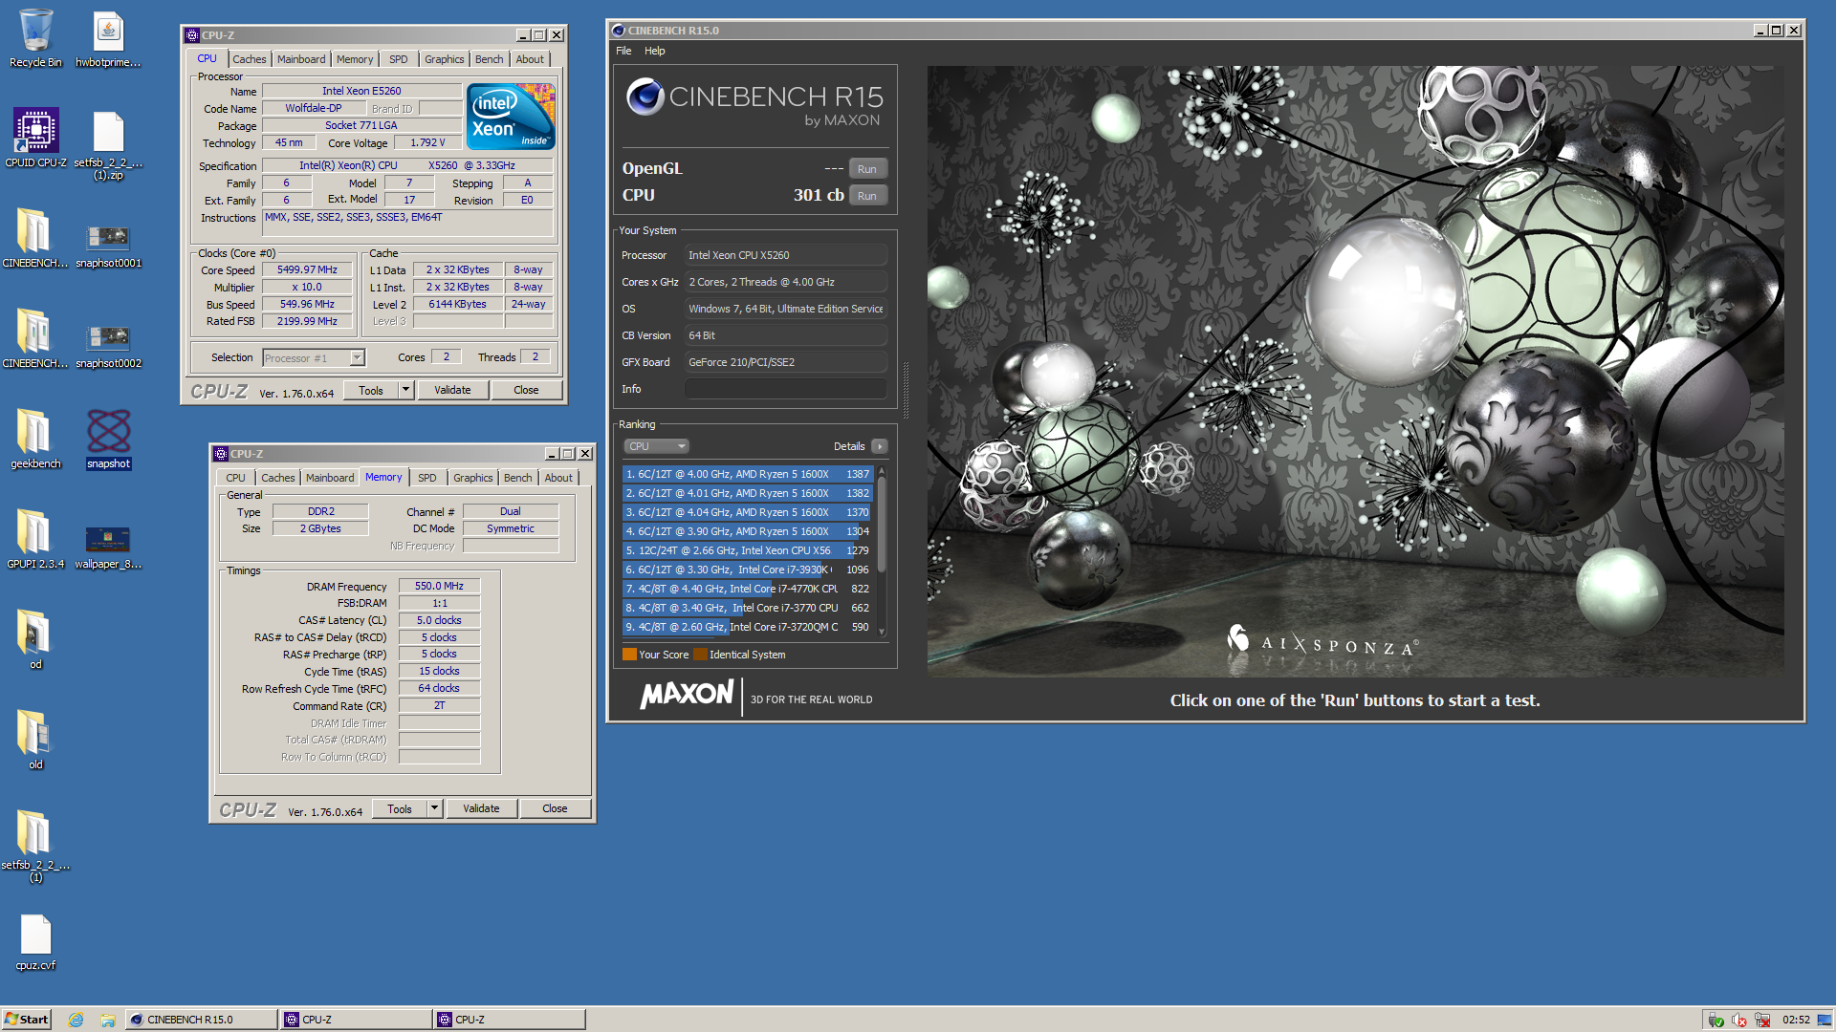Open Windows Explorer from quick launch
Image resolution: width=1836 pixels, height=1032 pixels.
[108, 1020]
